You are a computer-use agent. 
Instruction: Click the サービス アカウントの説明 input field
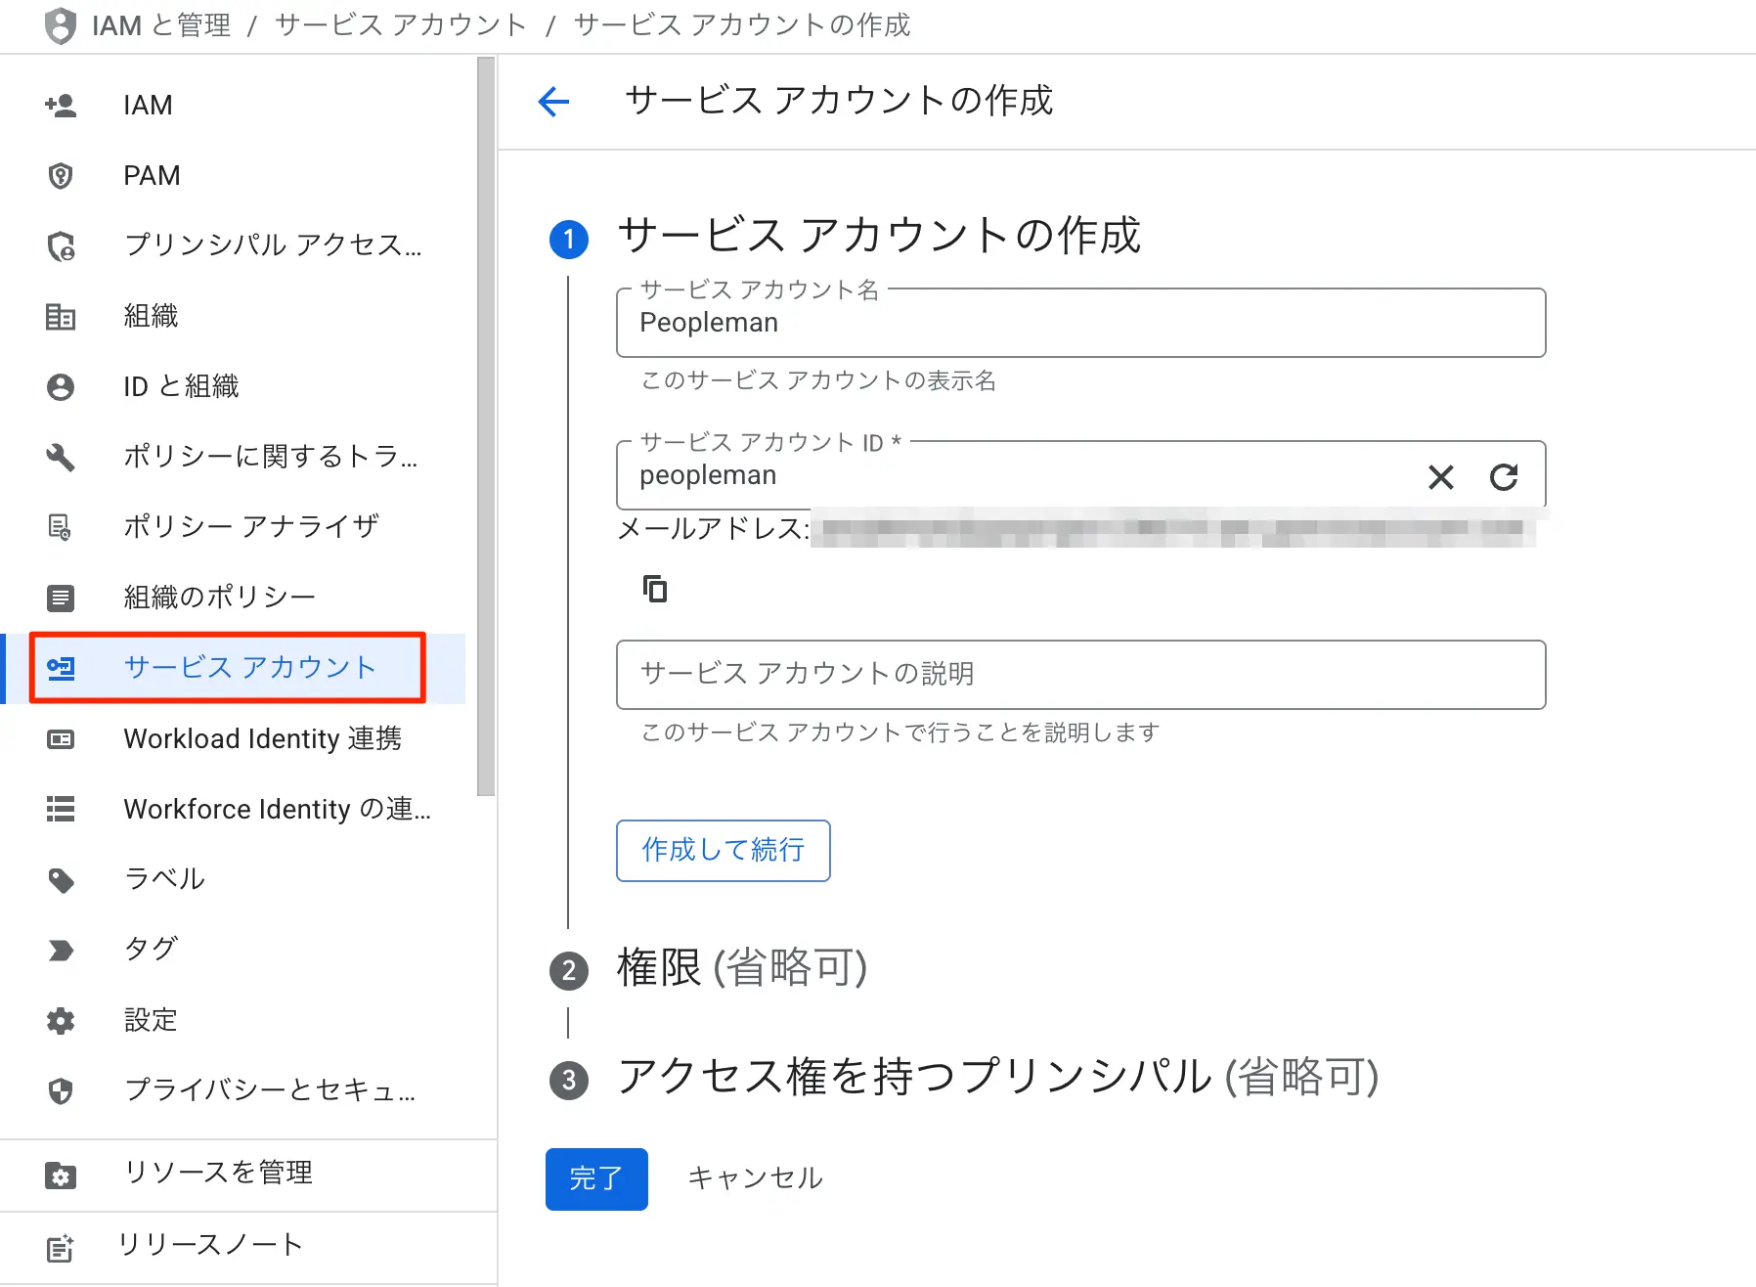tap(1080, 675)
